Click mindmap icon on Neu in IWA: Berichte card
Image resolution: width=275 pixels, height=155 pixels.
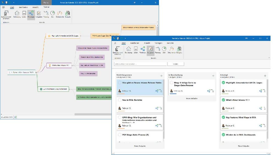(x=157, y=108)
